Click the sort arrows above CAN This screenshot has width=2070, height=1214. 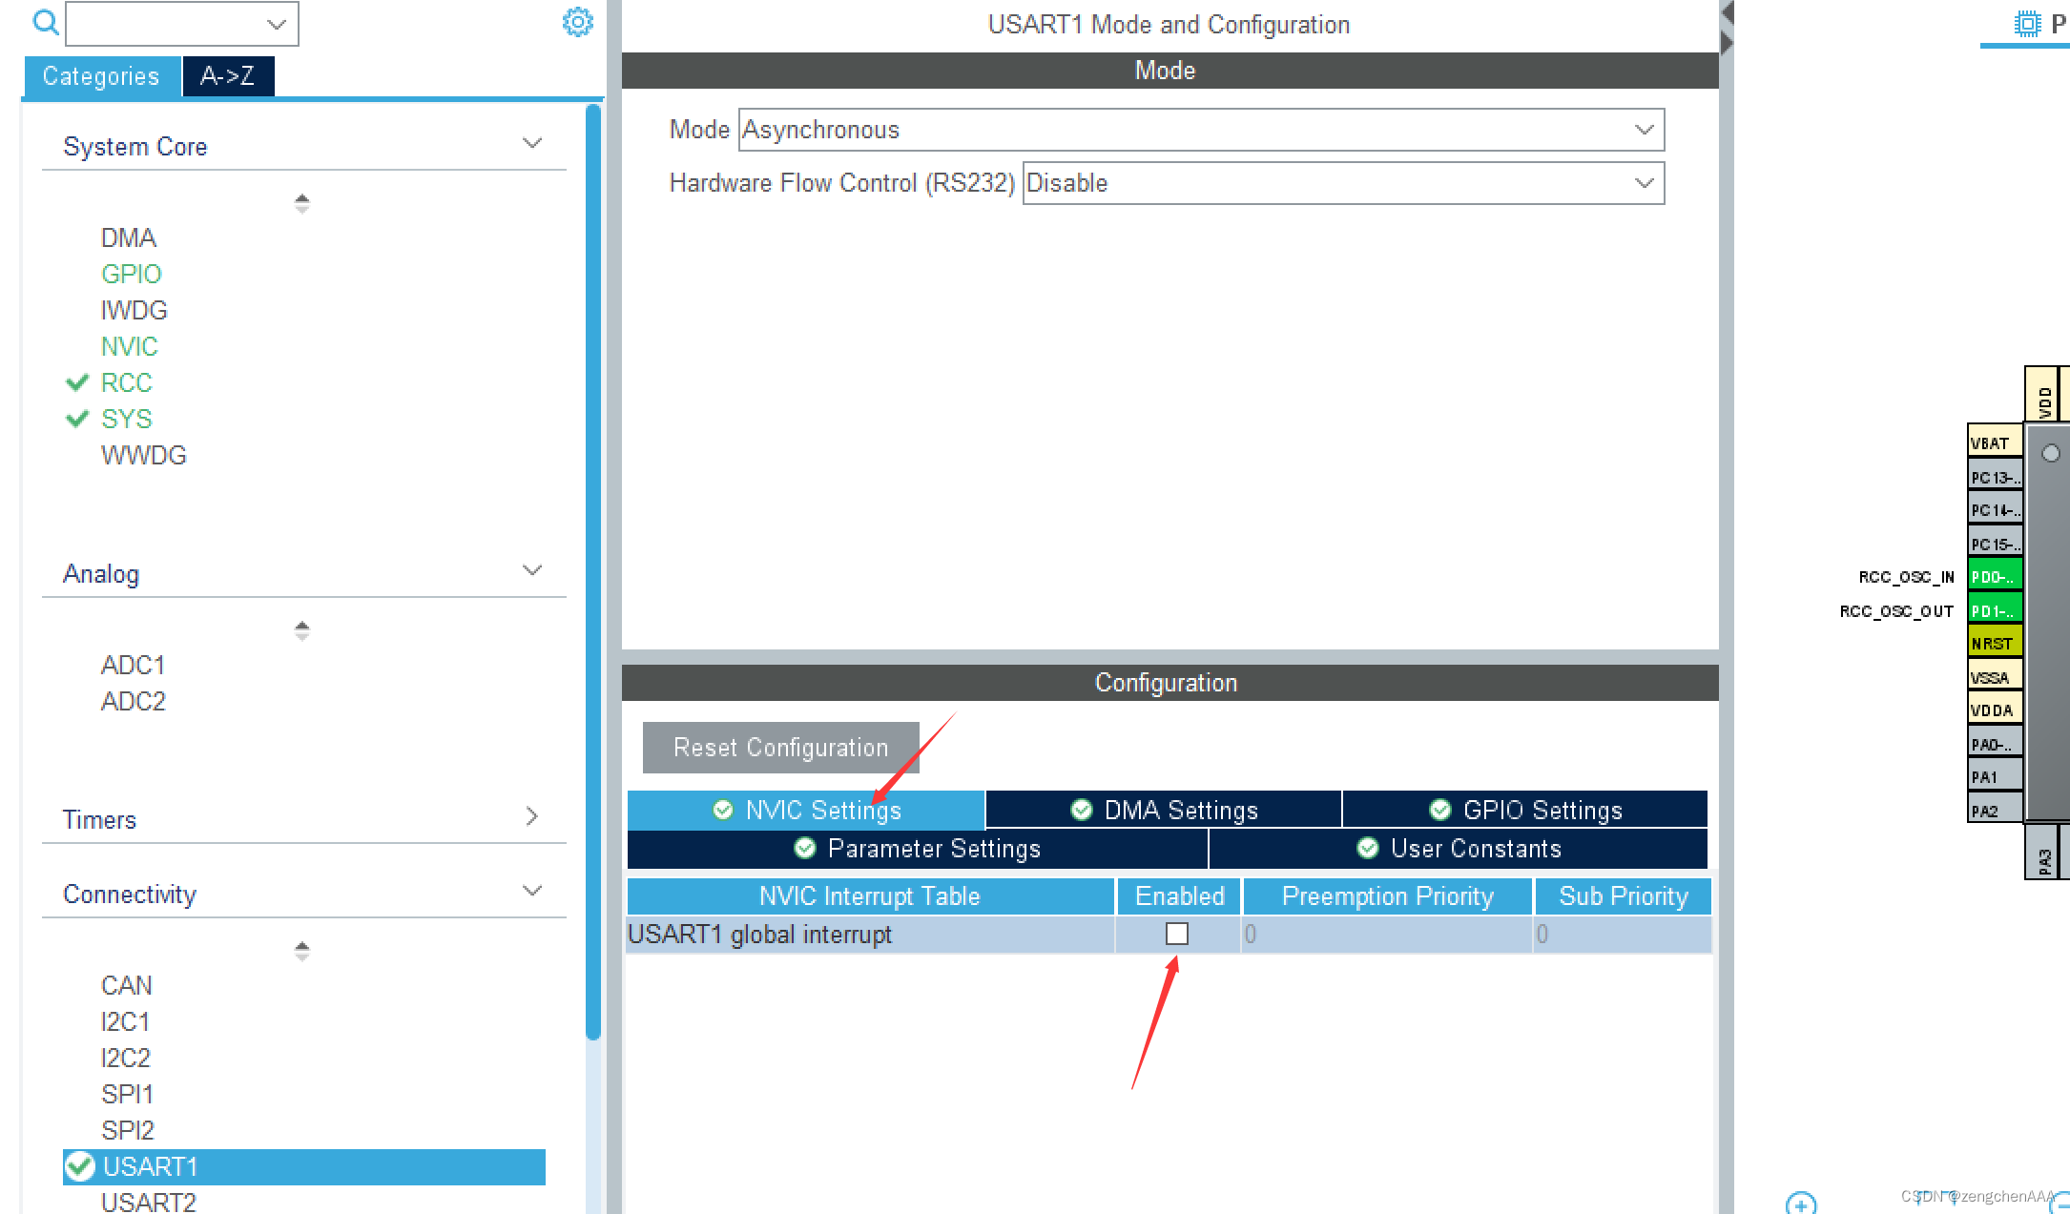tap(301, 951)
